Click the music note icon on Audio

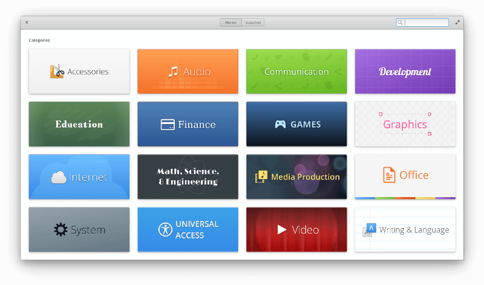pos(173,71)
